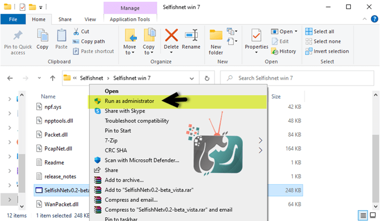
Task: Select Scan with Microsoft Defender
Action: [178, 160]
